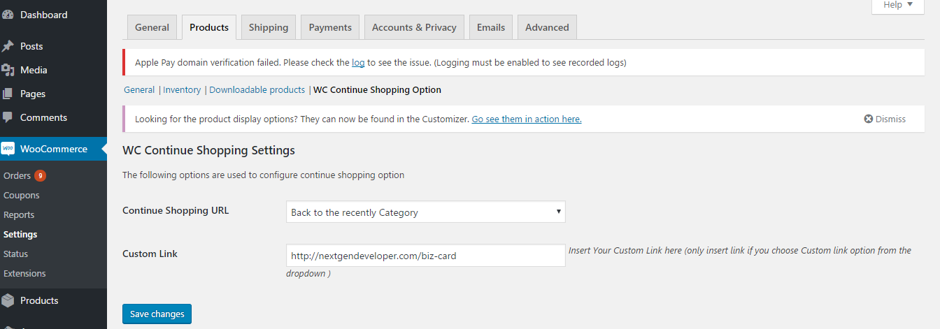Click the orange Orders count badge

tap(40, 175)
